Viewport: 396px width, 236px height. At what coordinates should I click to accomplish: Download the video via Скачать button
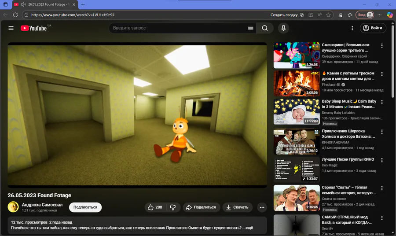[x=237, y=207]
